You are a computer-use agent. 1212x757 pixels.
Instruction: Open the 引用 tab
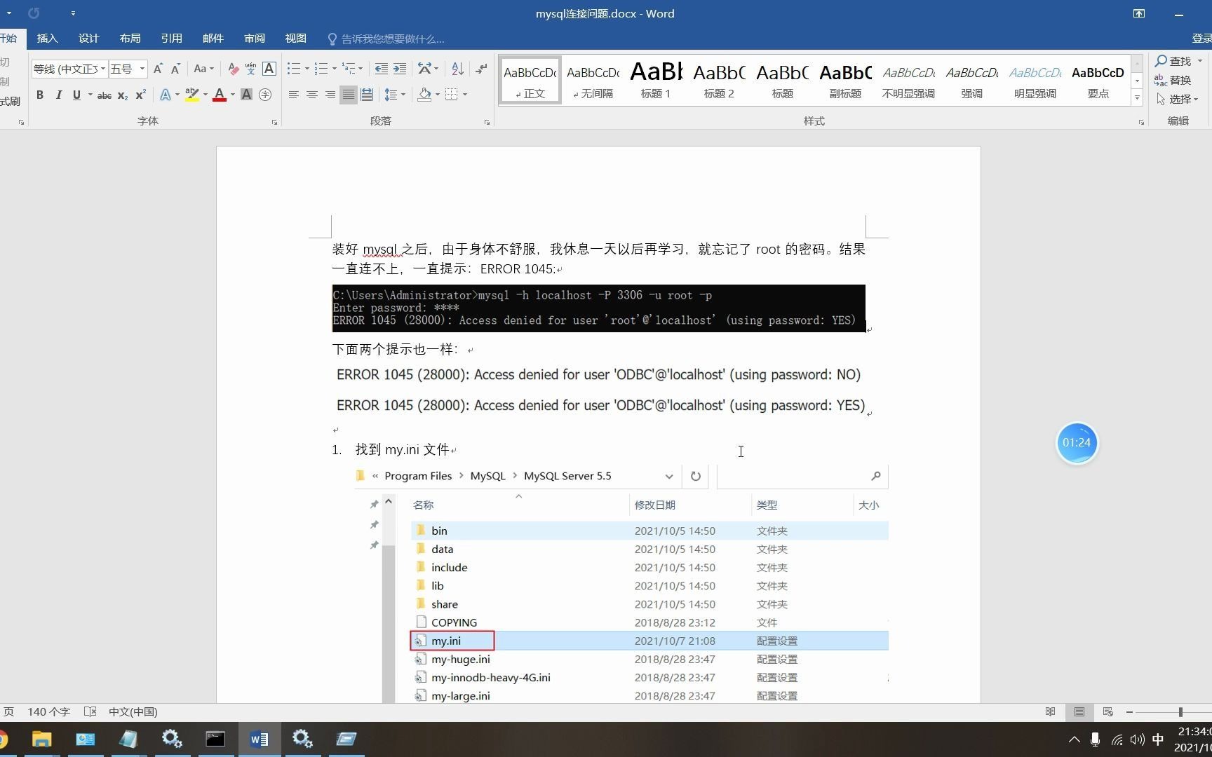click(171, 39)
